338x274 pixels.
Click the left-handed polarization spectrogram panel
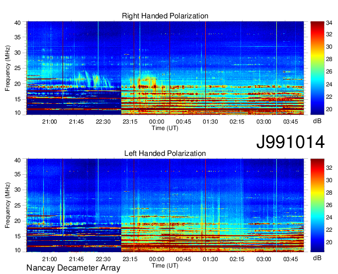(165, 205)
